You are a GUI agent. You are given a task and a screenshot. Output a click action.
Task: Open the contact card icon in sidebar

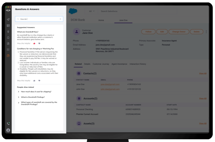pyautogui.click(x=8, y=26)
